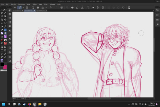Select the Gradient tool
The width and height of the screenshot is (160, 107).
(5, 47)
